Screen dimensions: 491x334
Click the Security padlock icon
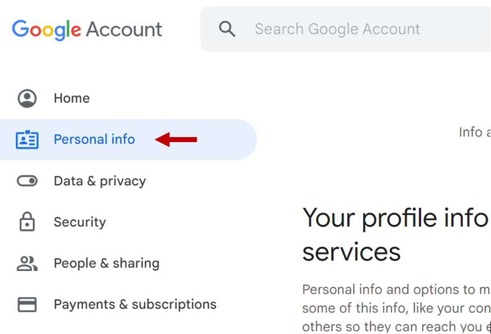click(x=27, y=222)
